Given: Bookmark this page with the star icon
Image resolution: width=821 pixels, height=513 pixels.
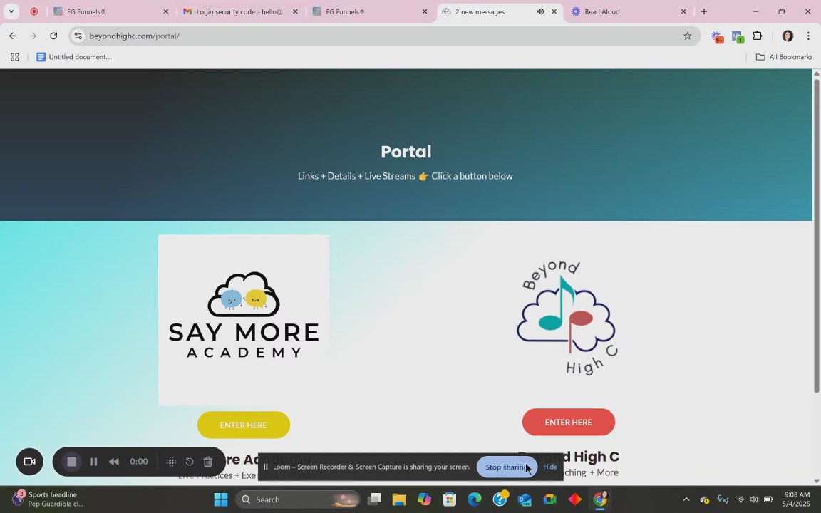Looking at the screenshot, I should [688, 36].
